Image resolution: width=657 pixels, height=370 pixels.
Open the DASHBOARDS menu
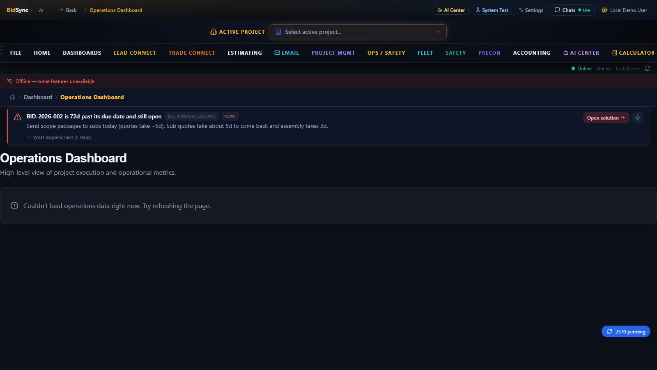82,53
